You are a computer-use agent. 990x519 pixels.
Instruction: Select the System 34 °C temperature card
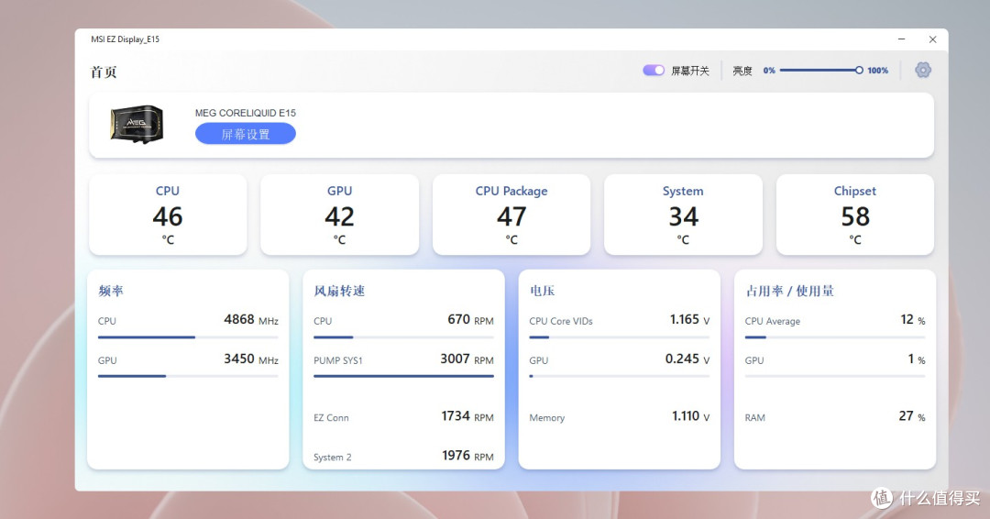[683, 215]
